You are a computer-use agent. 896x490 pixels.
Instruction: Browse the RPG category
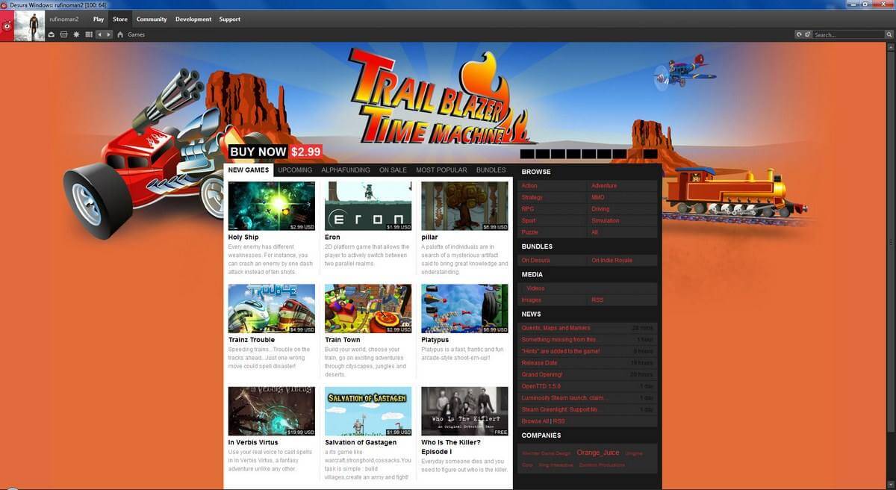tap(528, 209)
